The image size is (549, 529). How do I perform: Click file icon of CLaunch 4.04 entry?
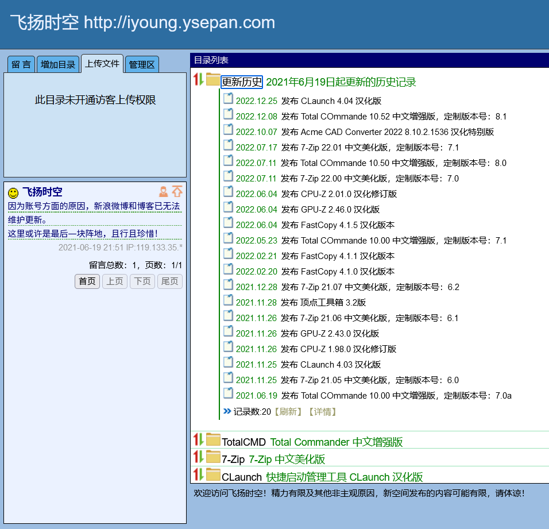click(229, 100)
